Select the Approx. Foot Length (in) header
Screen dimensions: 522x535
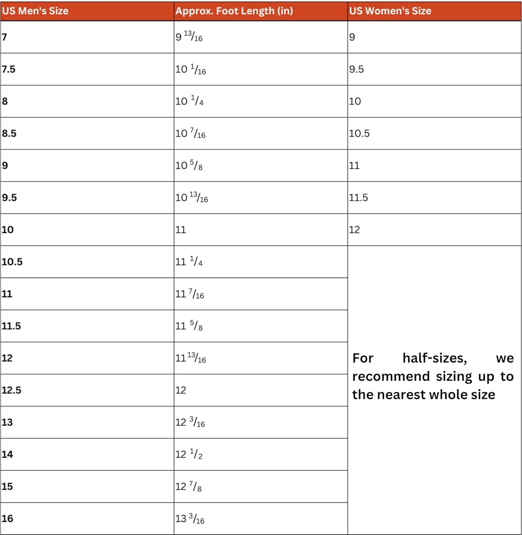point(261,11)
